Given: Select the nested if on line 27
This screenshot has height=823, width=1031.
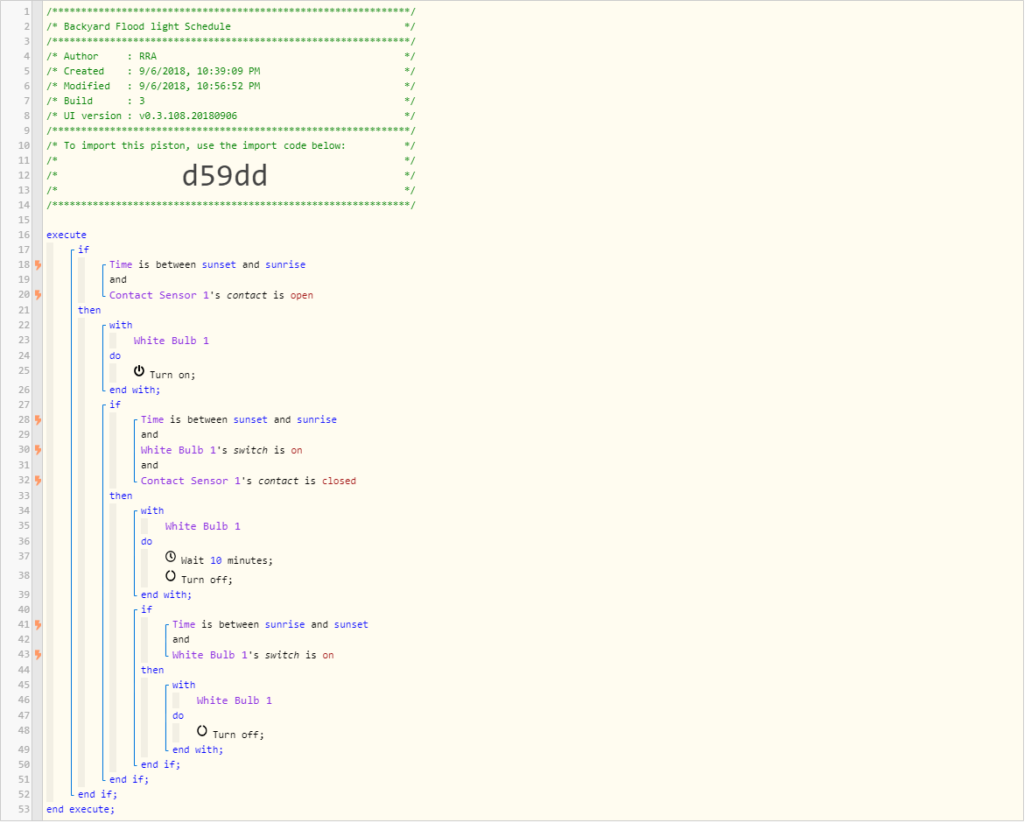Looking at the screenshot, I should click(115, 406).
